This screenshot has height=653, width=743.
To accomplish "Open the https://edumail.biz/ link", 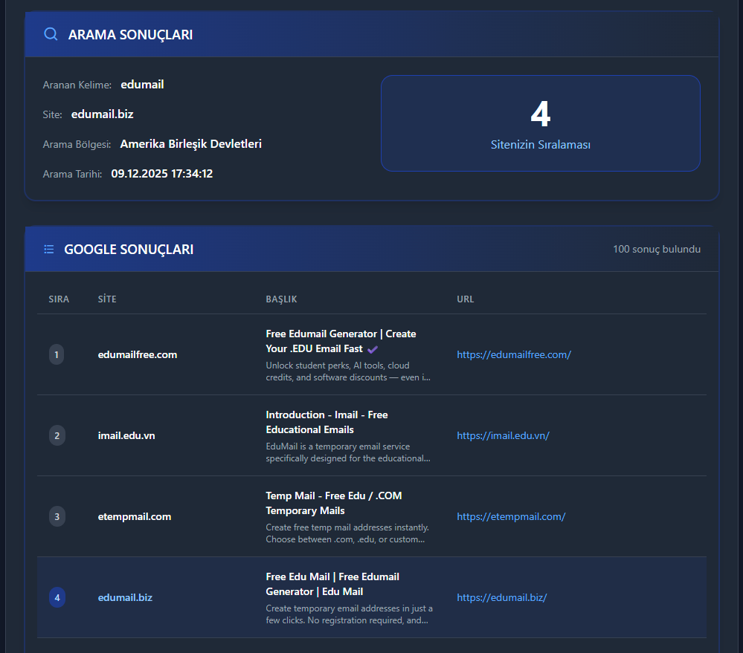I will pos(501,597).
